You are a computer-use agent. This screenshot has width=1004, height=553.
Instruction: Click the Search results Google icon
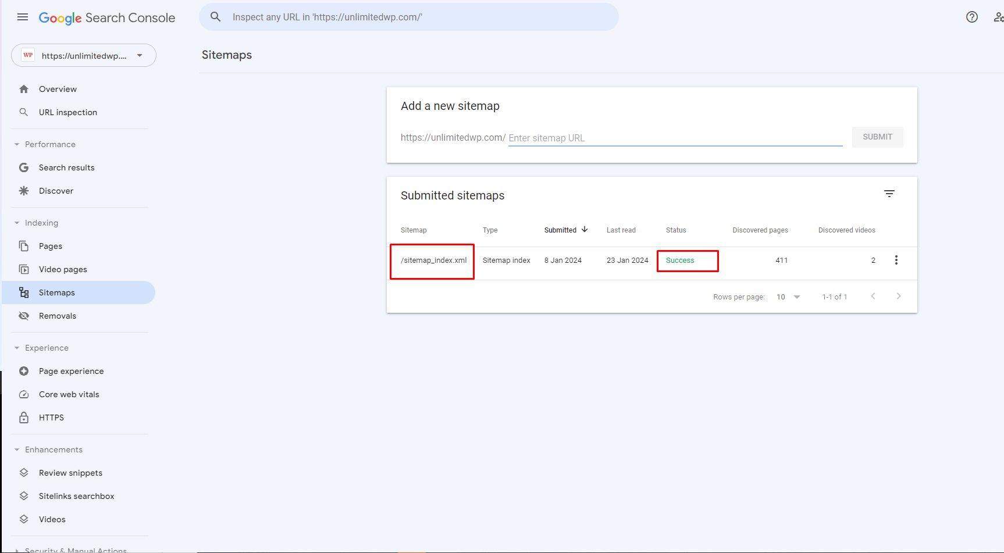[x=24, y=167]
